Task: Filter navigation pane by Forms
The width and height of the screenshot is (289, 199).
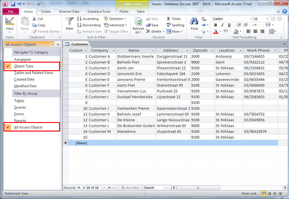Action: [19, 114]
